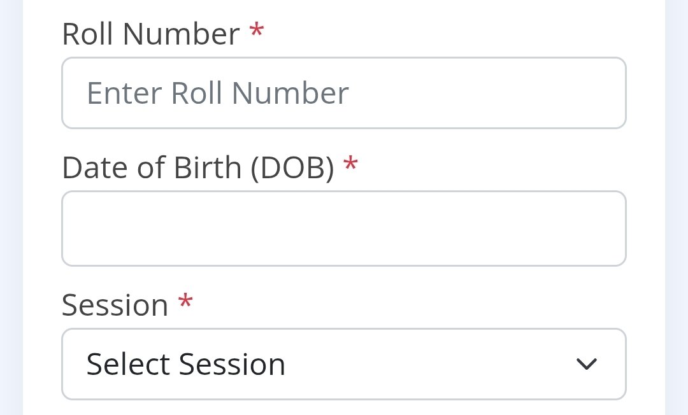Click the left end of the DOB field
Screen dimensions: 688x415
click(83, 229)
